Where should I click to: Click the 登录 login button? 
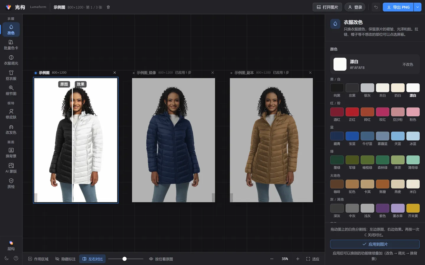click(355, 7)
